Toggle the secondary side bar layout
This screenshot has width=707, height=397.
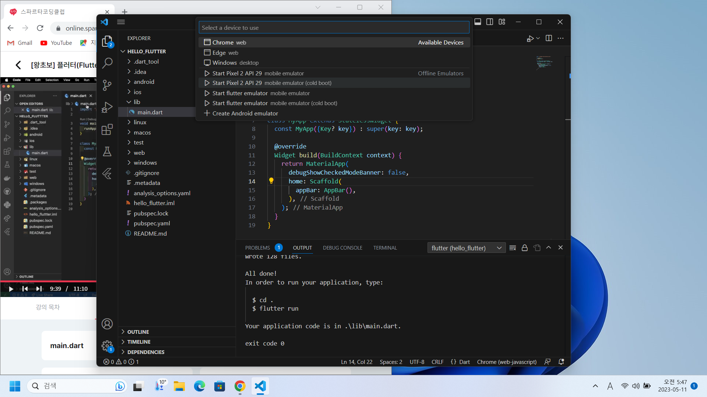(490, 22)
